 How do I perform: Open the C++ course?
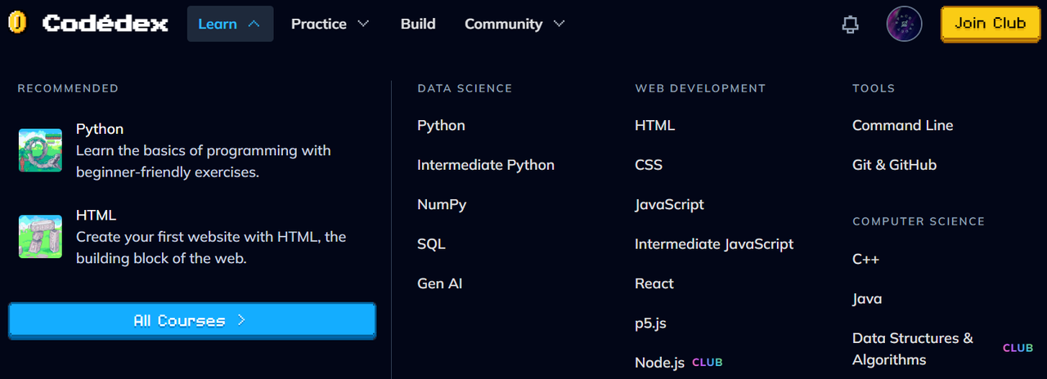tap(865, 260)
